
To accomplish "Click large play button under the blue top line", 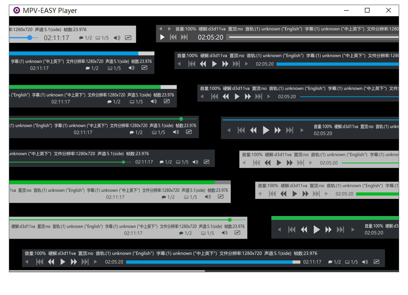I will tap(266, 130).
